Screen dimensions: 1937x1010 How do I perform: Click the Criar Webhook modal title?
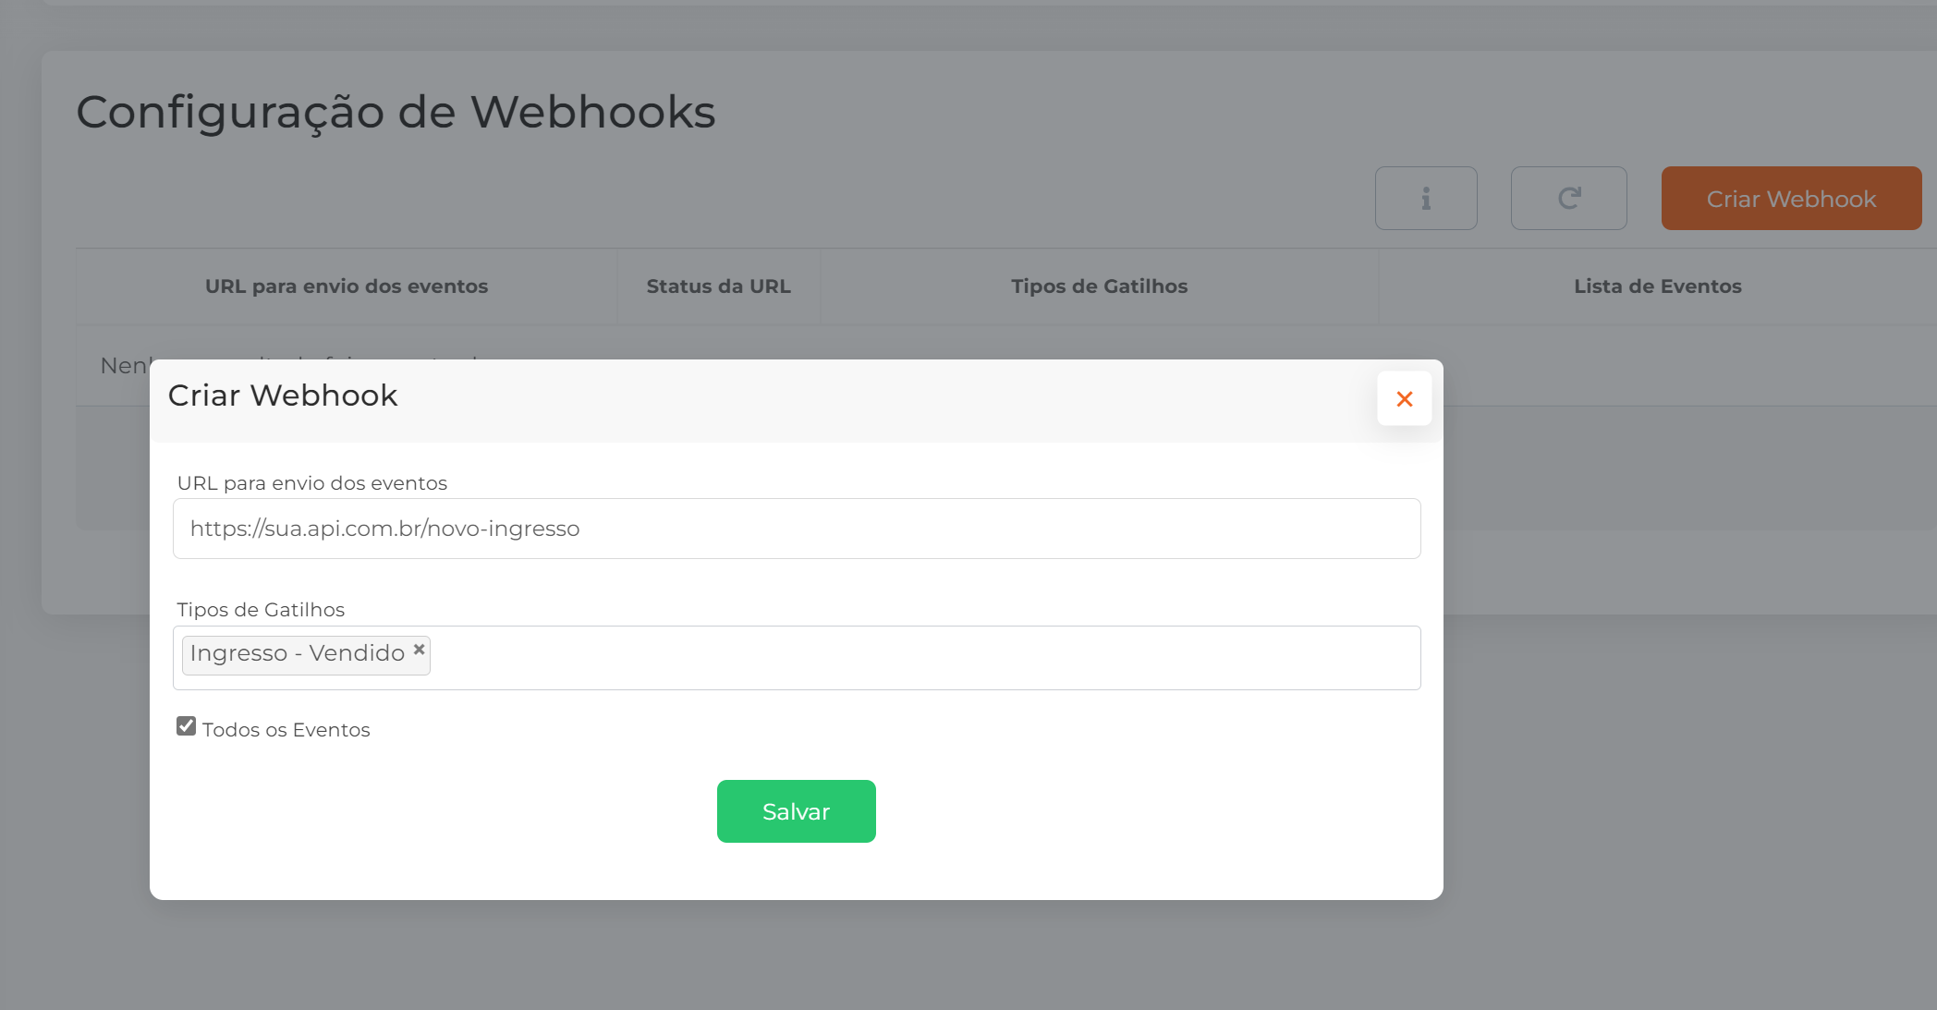283,395
